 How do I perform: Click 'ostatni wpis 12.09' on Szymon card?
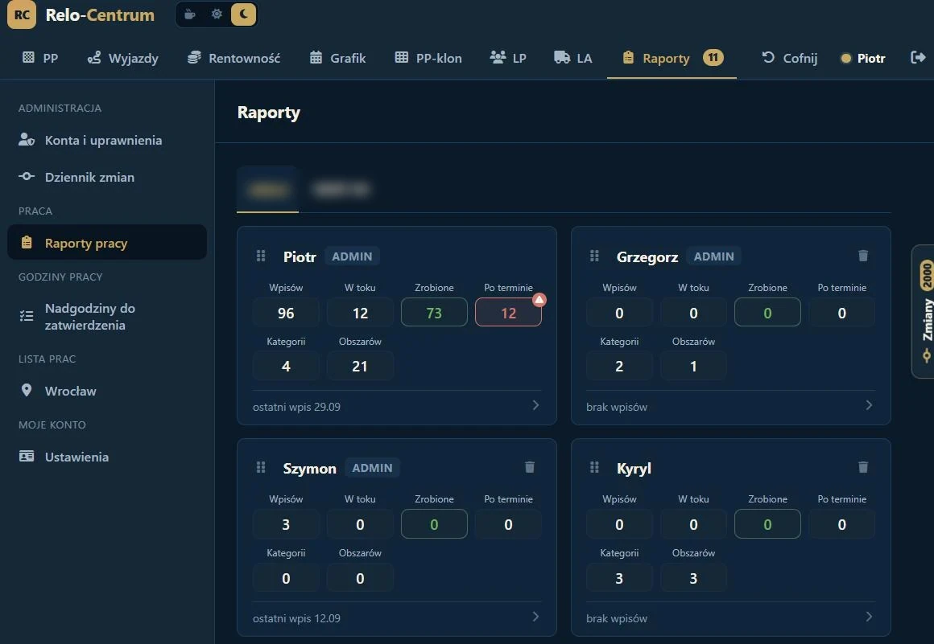pos(296,618)
